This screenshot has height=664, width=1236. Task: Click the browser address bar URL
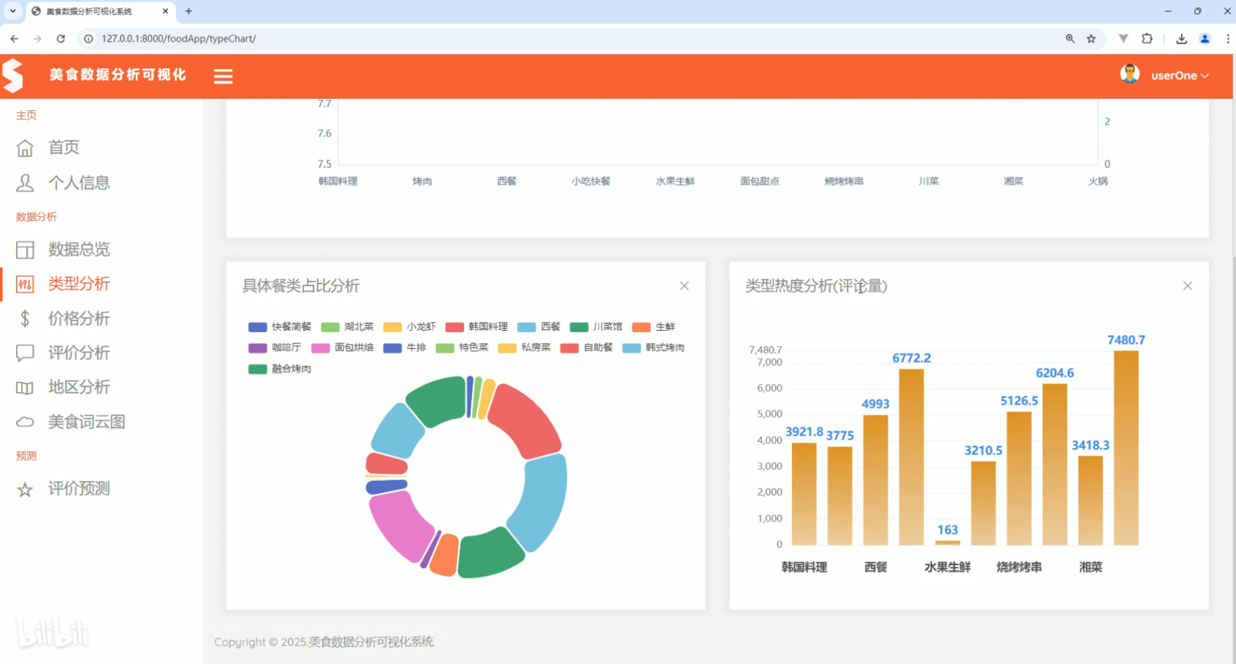(178, 39)
